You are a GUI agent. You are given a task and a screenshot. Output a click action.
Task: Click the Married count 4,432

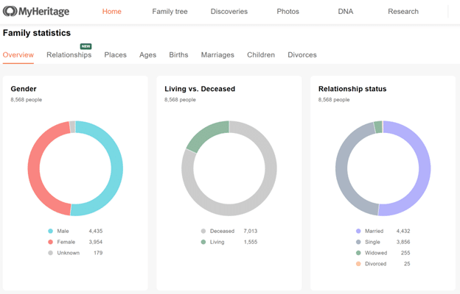[x=403, y=231]
